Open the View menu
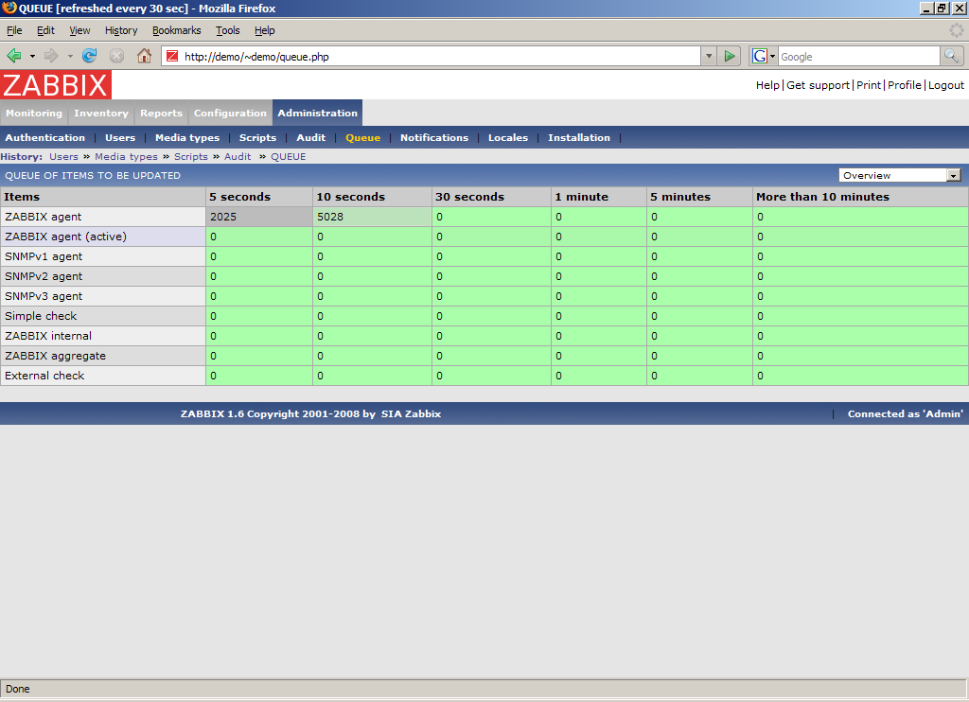This screenshot has height=702, width=969. coord(79,30)
